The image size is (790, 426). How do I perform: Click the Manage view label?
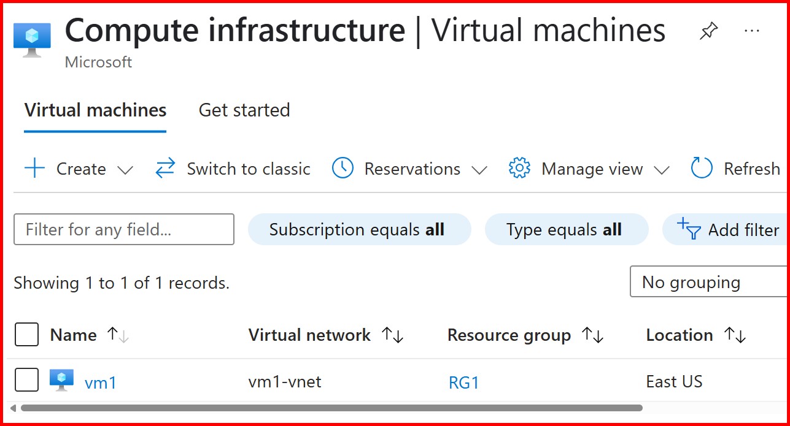coord(592,169)
